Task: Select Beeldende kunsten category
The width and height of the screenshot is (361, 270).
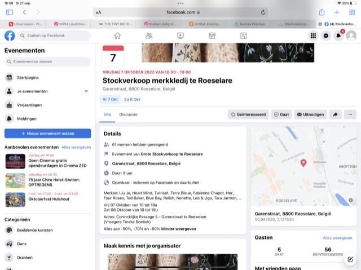Action: pos(47,230)
